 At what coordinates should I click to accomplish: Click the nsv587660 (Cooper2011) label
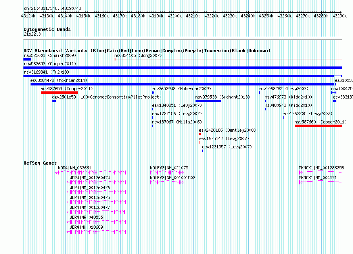[320, 122]
